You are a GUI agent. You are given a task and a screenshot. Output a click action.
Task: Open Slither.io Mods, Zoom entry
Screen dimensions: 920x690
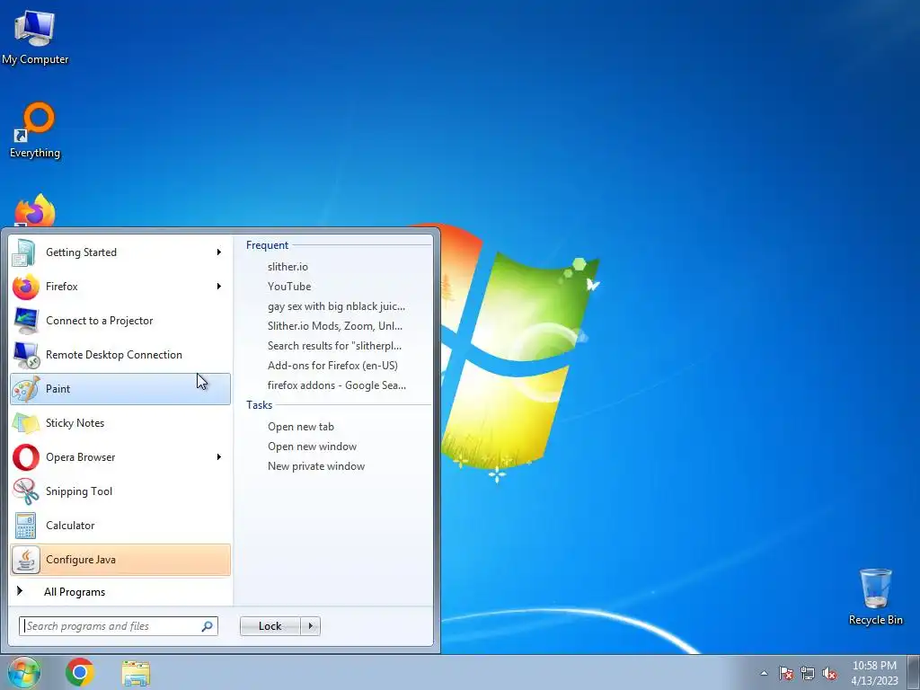(335, 325)
